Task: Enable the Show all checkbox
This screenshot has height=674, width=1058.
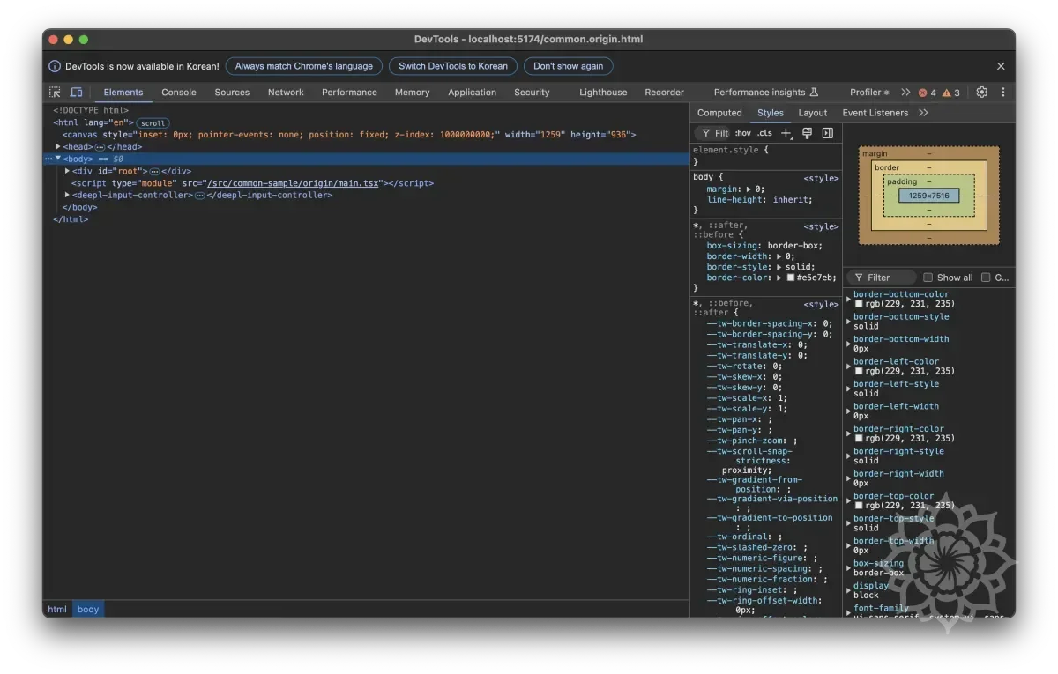Action: click(x=928, y=278)
